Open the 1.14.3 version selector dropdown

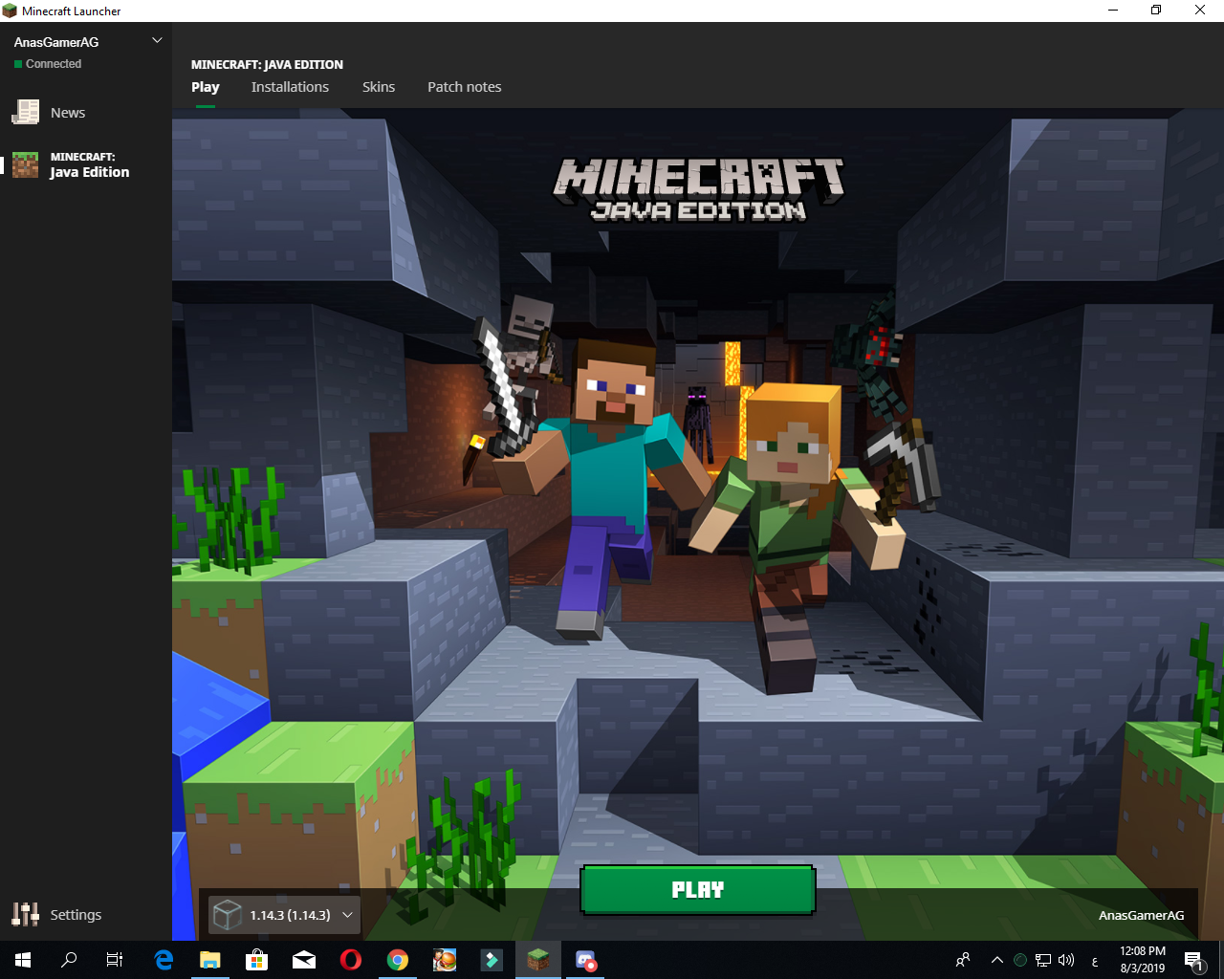coord(284,915)
